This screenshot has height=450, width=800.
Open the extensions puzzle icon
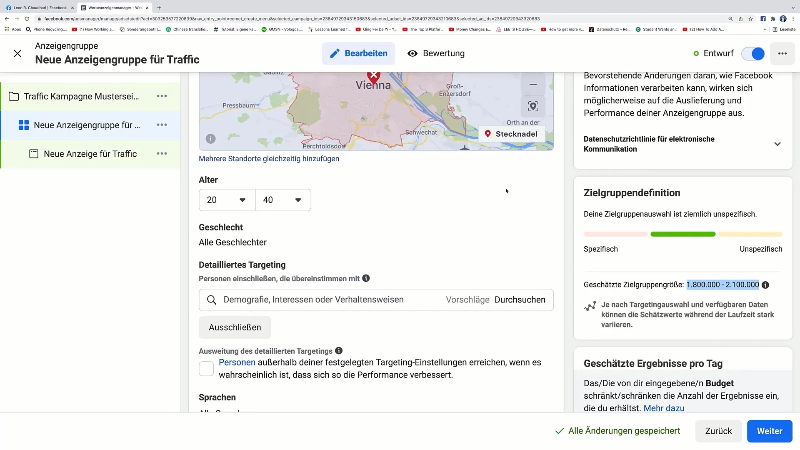pyautogui.click(x=773, y=19)
